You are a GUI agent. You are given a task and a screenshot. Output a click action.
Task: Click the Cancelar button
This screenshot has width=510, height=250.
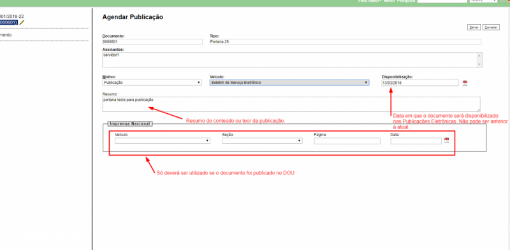491,27
